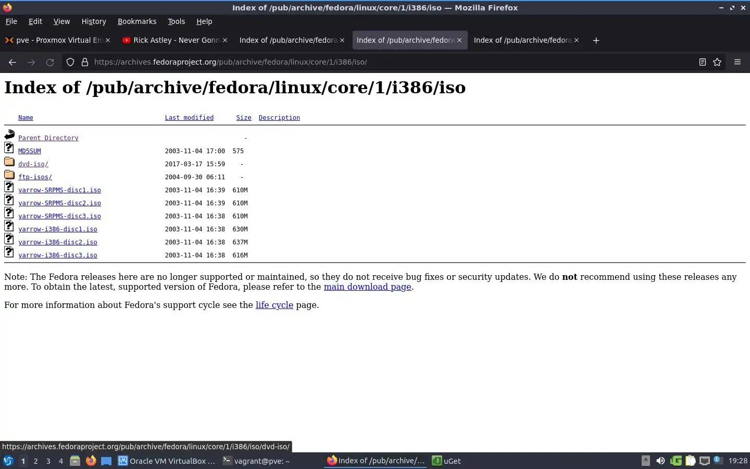The image size is (750, 469).
Task: Open the dvd-iso/ directory link
Action: [x=33, y=164]
